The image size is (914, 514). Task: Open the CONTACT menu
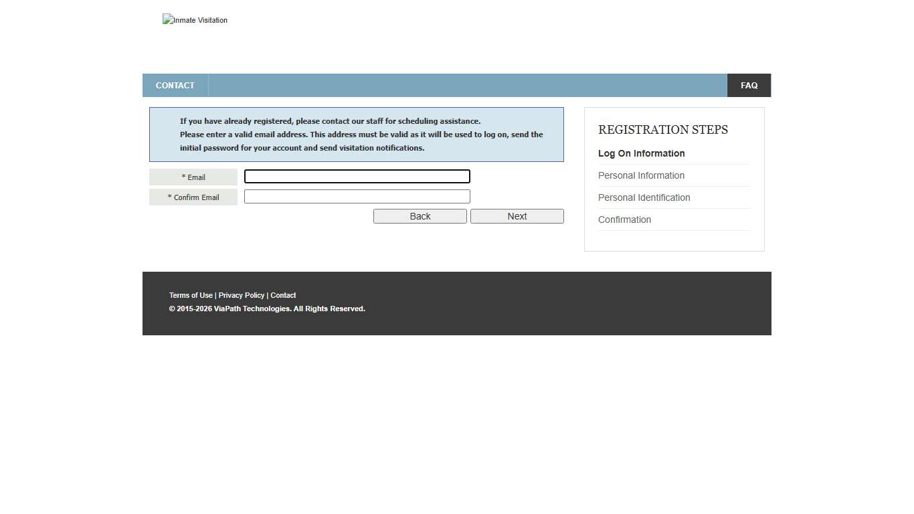click(x=175, y=85)
